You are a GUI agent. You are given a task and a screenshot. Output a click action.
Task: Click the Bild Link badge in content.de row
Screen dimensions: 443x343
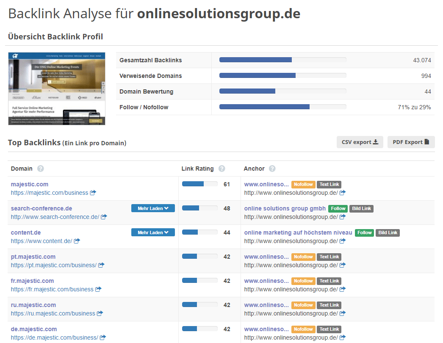click(x=388, y=232)
